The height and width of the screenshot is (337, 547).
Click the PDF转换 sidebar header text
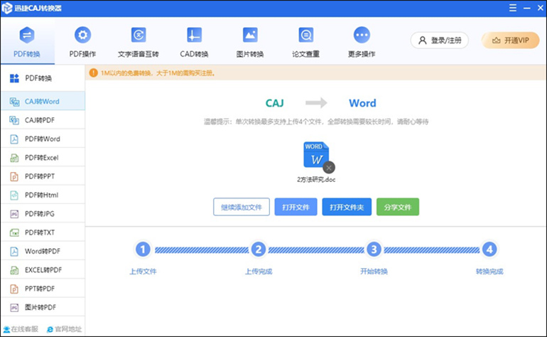tap(38, 78)
